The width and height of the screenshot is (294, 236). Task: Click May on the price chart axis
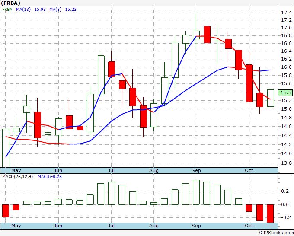coord(16,170)
